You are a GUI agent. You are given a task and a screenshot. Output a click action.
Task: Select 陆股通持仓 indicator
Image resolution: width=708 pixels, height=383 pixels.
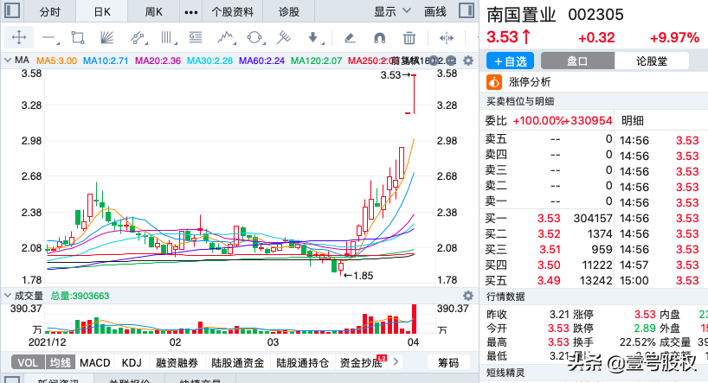(303, 363)
